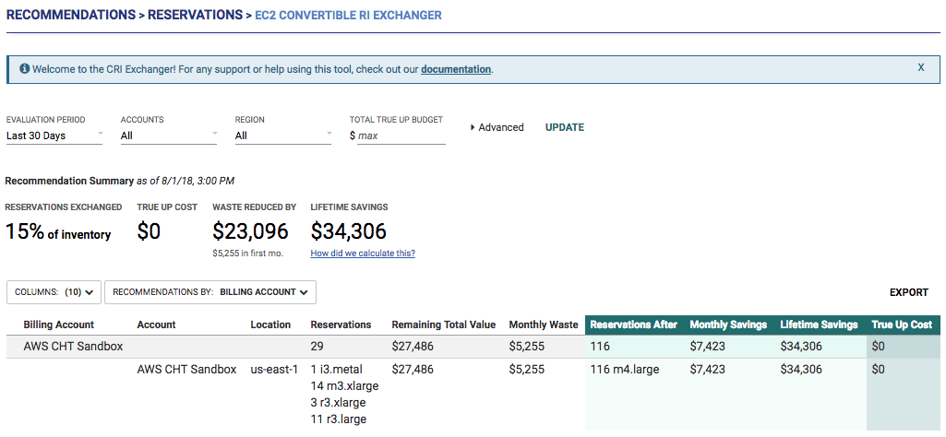Viewport: 946px width, 437px height.
Task: Go to Reservations breadcrumb
Action: (x=196, y=15)
